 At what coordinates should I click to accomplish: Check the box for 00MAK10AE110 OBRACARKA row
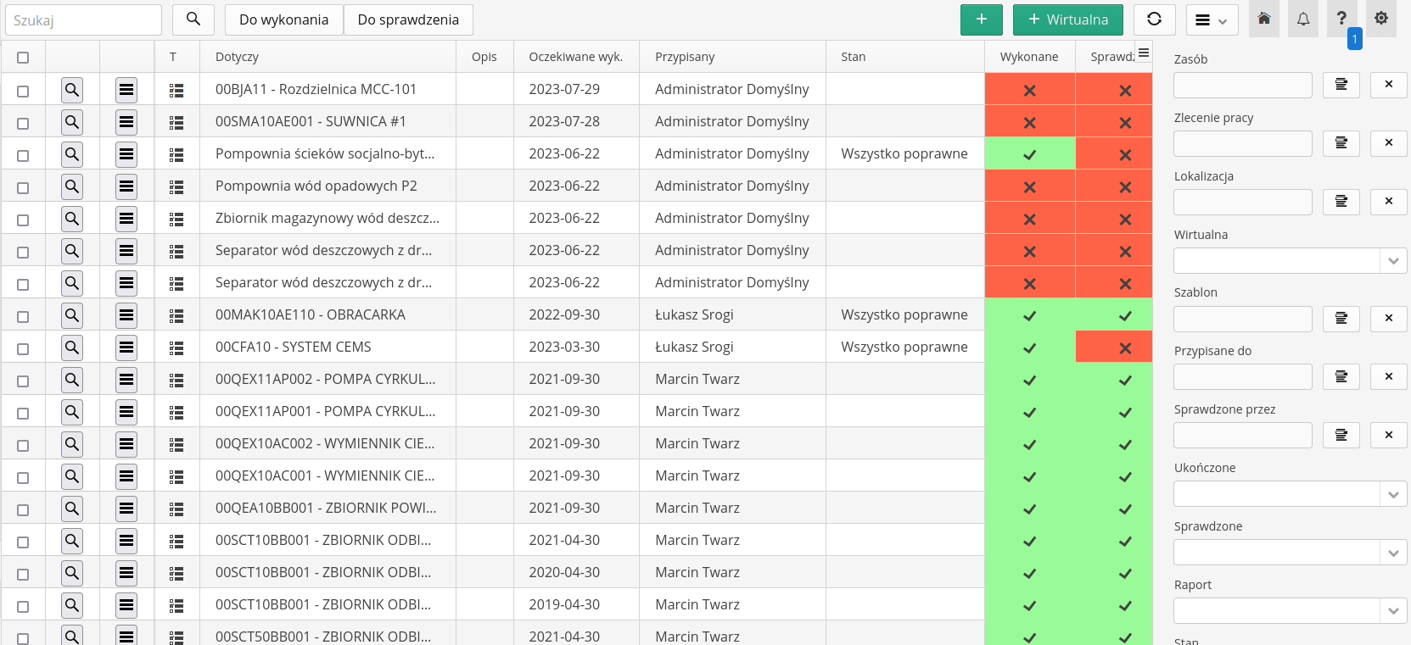tap(23, 316)
